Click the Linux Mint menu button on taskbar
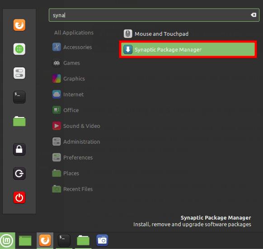 pyautogui.click(x=7, y=240)
